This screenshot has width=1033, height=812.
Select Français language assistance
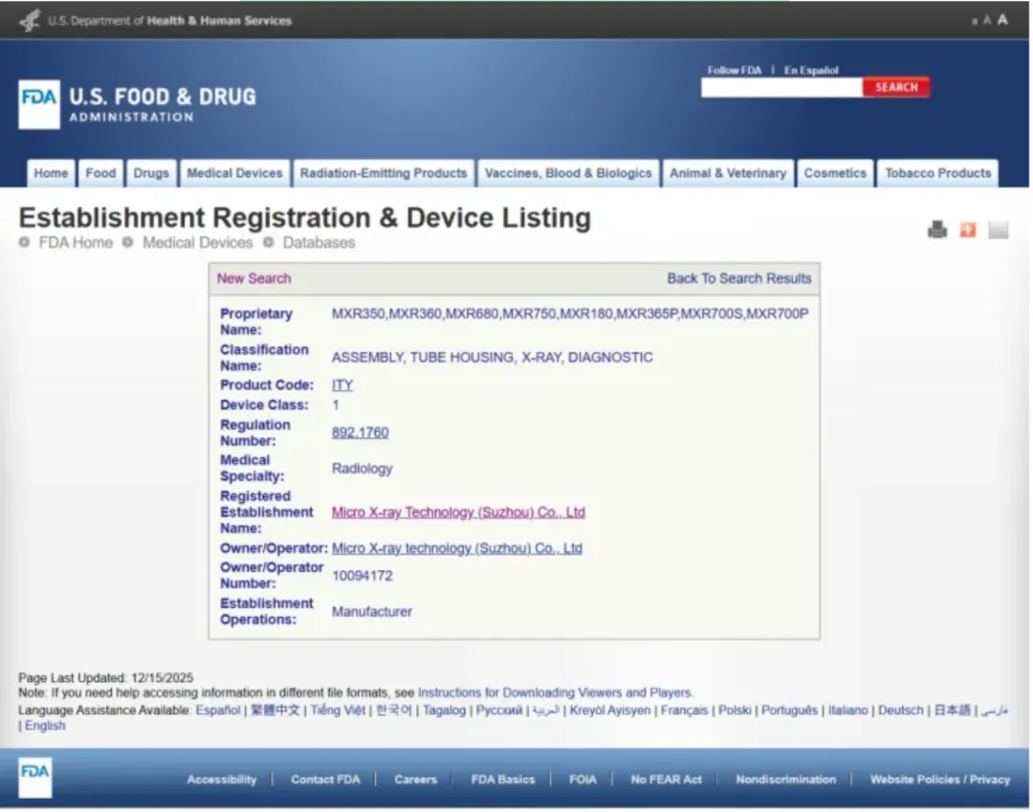[x=684, y=710]
